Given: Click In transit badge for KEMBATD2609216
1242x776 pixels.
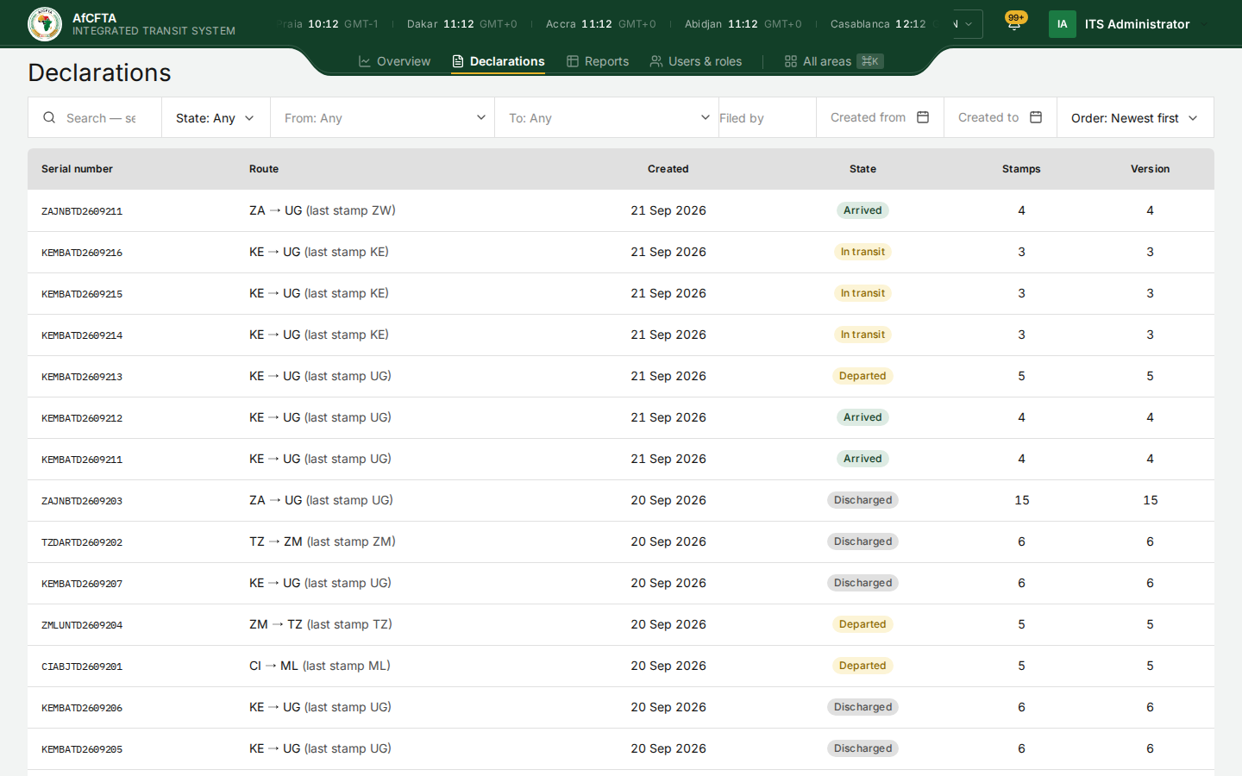Looking at the screenshot, I should [862, 252].
